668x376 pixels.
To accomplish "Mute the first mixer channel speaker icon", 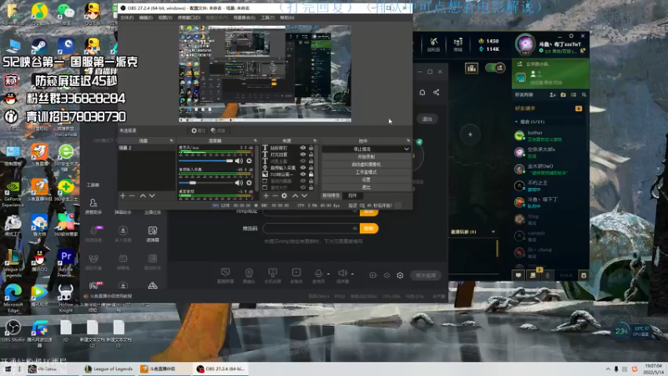I will pyautogui.click(x=239, y=160).
